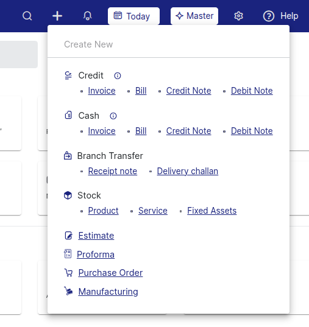Click the Credit section label
Screen dimensions: 309x327
pos(91,76)
